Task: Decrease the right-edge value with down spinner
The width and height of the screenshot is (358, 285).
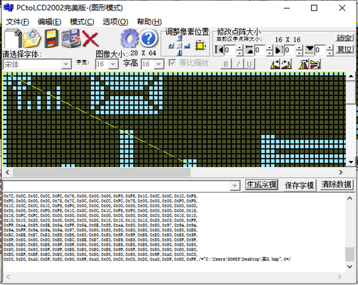Action: click(299, 53)
